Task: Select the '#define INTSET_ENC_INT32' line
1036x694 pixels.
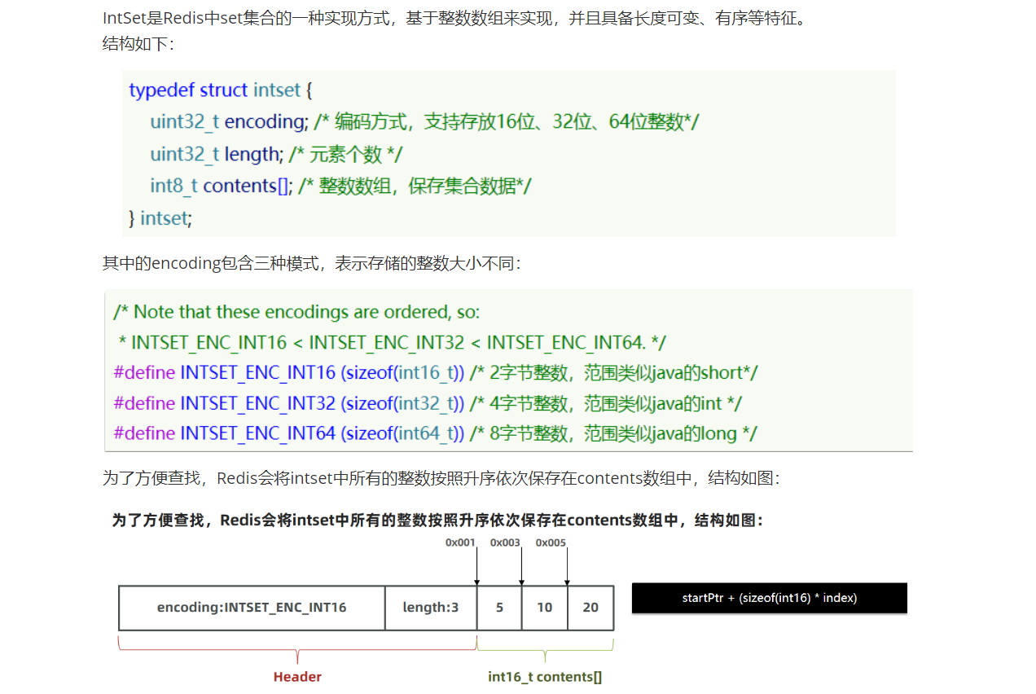Action: coord(428,403)
